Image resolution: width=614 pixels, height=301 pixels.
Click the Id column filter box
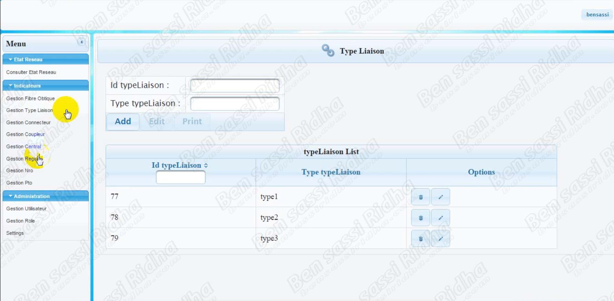[181, 177]
